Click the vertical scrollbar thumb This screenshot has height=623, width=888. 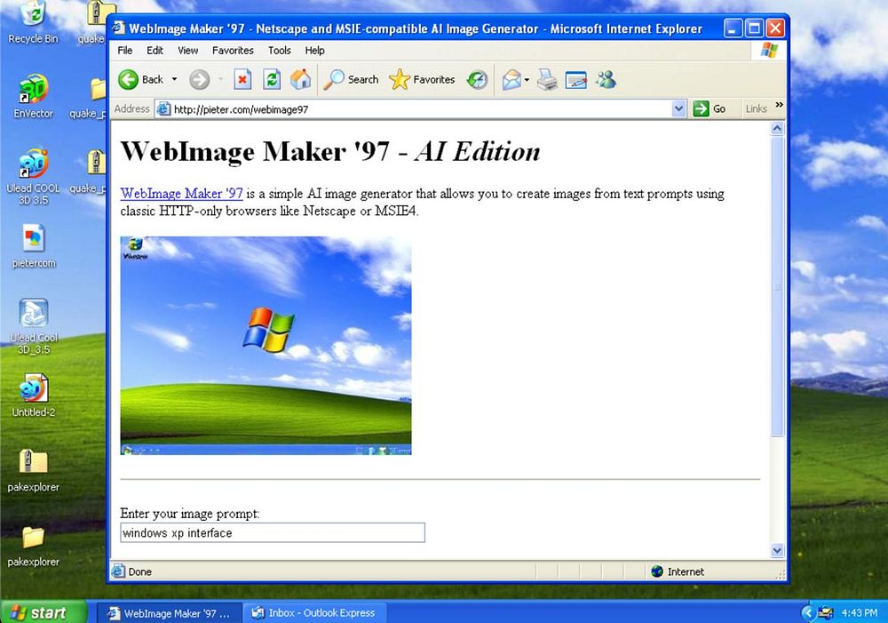tap(777, 285)
